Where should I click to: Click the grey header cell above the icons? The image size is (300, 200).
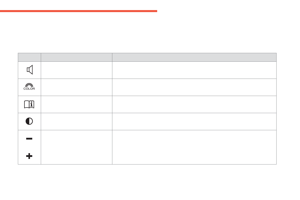click(x=29, y=57)
